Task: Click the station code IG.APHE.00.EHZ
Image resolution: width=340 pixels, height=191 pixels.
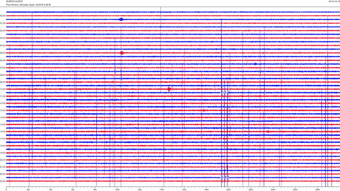Action: [14, 1]
